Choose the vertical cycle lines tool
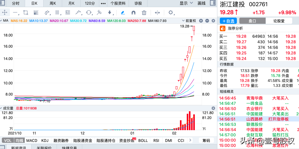This screenshot has width=299, height=149. coord(57,13)
